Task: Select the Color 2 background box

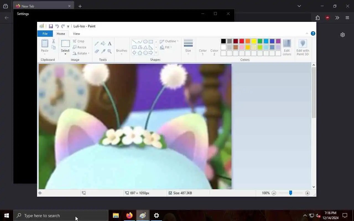Action: [214, 47]
